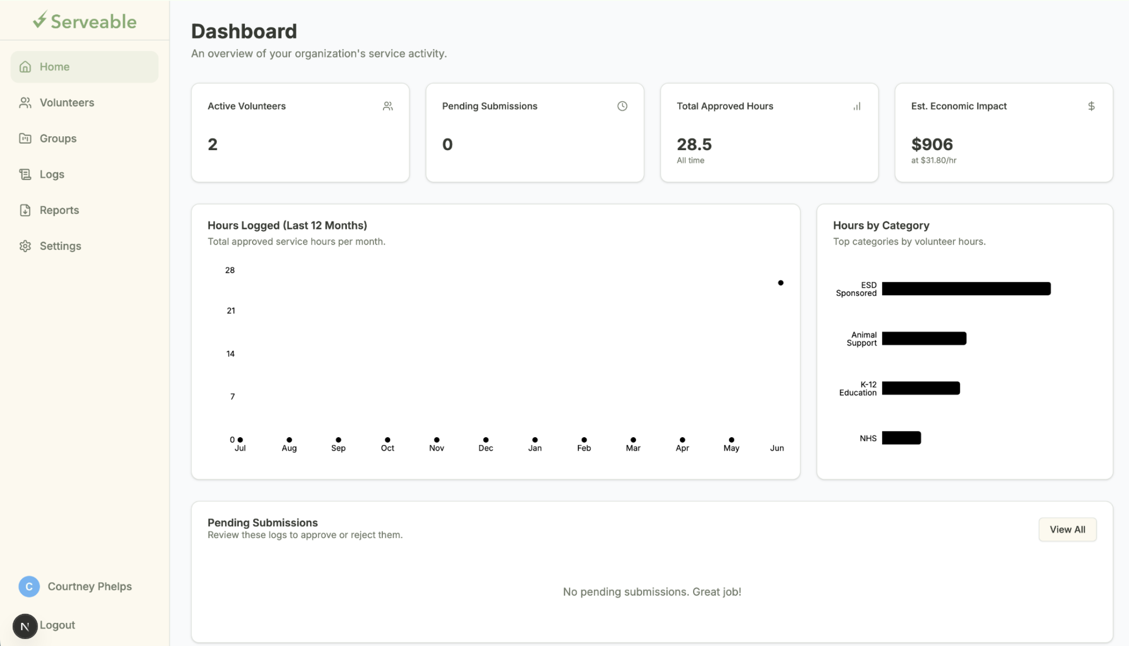The width and height of the screenshot is (1129, 646).
Task: Open Settings from the sidebar
Action: [x=84, y=246]
